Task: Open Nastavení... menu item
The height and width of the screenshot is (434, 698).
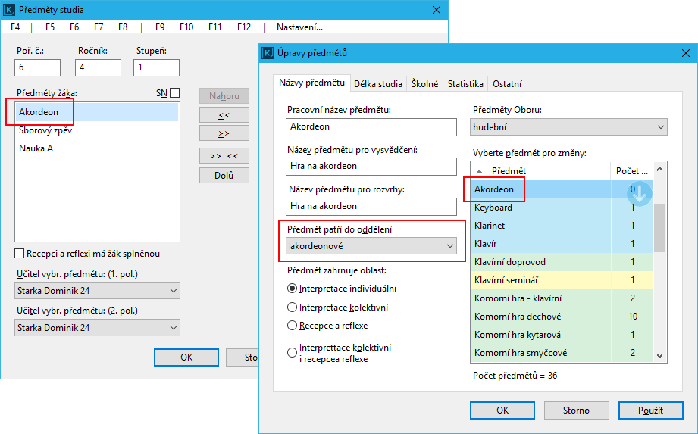Action: (299, 27)
